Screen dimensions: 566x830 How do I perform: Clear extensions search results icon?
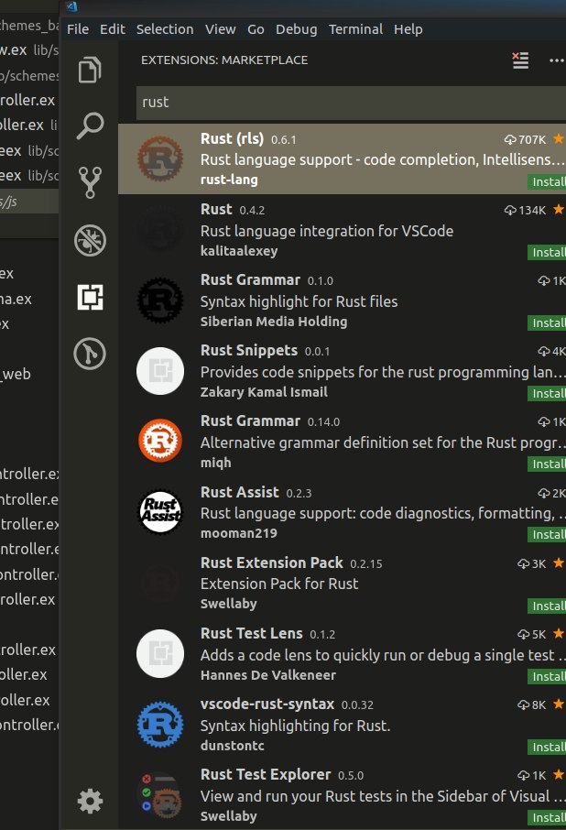520,60
